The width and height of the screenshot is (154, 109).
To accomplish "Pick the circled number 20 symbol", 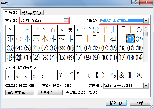I will 19,57.
